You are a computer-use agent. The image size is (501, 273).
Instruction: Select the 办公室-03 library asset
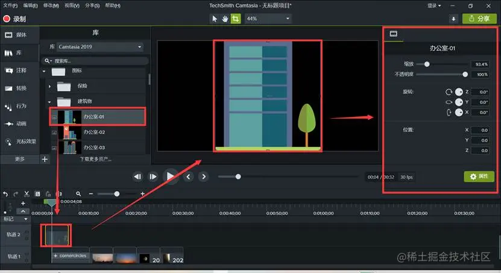coord(98,147)
